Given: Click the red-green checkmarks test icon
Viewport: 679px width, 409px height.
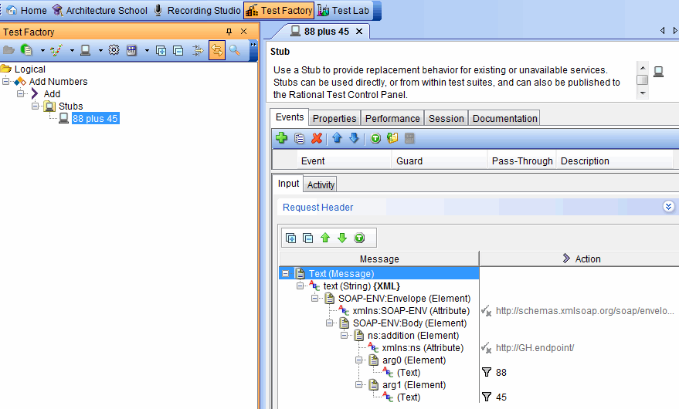Looking at the screenshot, I should (56, 50).
